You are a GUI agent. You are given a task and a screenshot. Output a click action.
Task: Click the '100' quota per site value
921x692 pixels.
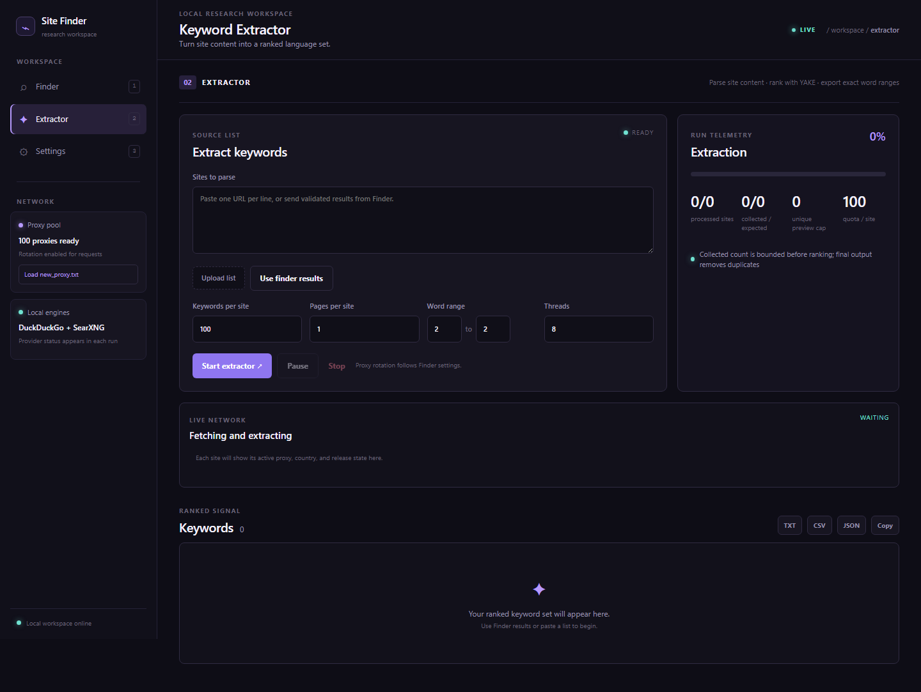[x=854, y=202]
